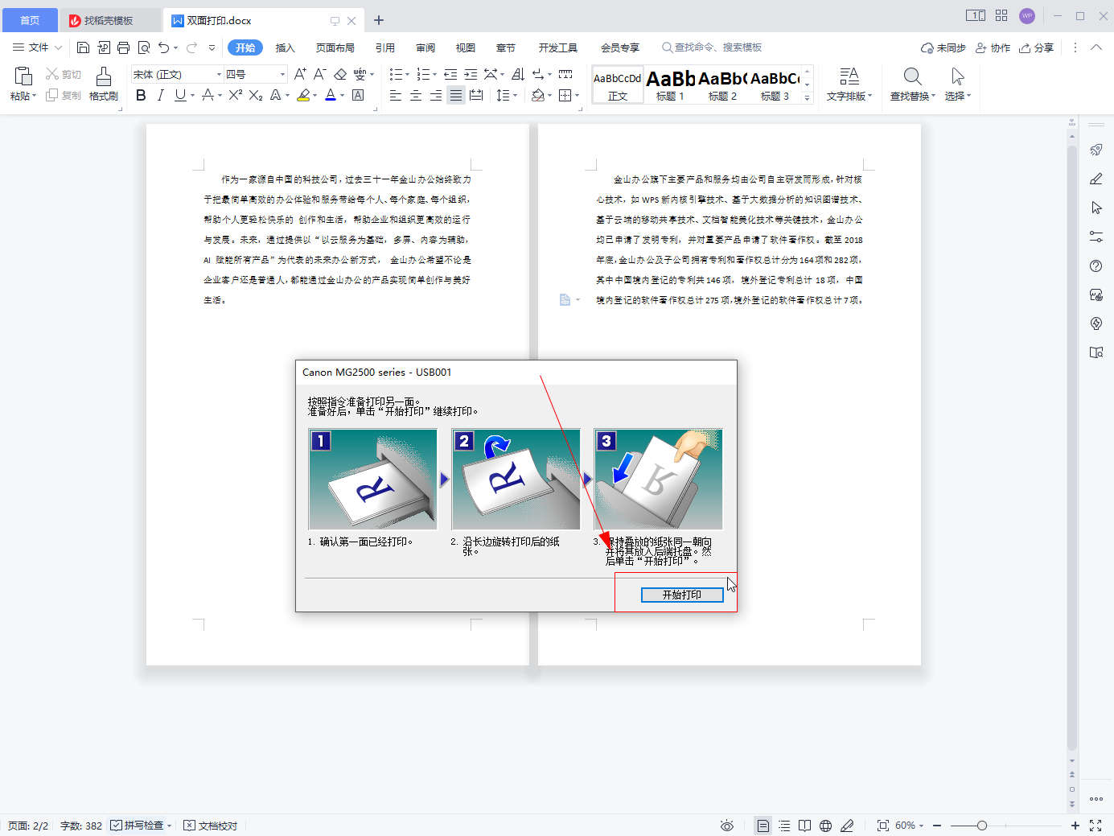Apply the text highlight color
1114x836 pixels.
point(303,95)
